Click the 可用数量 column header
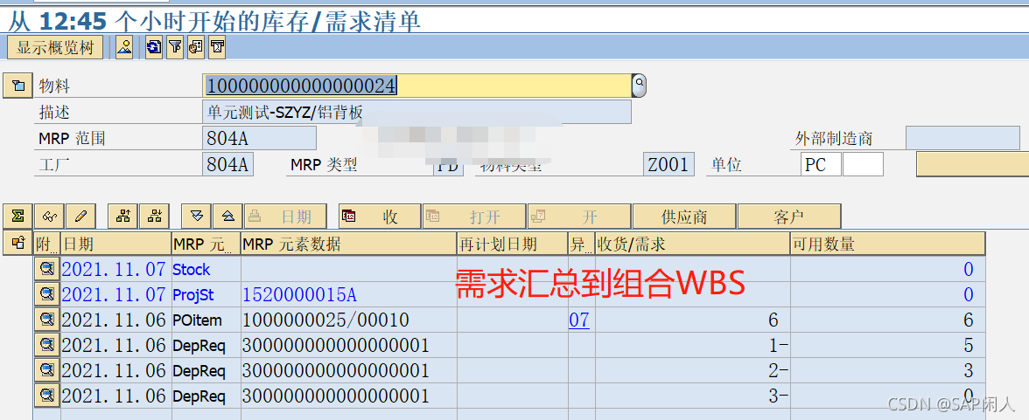 click(888, 244)
